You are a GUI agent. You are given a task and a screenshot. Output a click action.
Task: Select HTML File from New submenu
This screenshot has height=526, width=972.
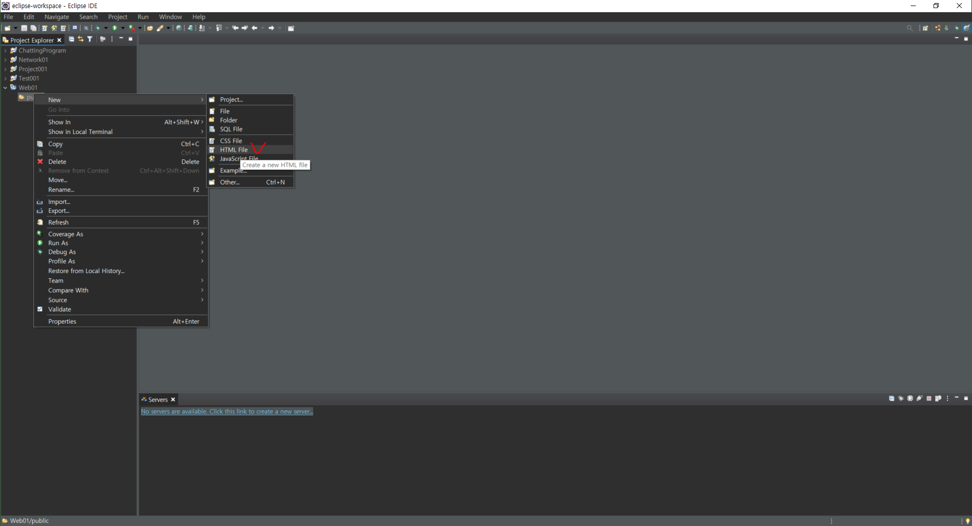click(250, 150)
